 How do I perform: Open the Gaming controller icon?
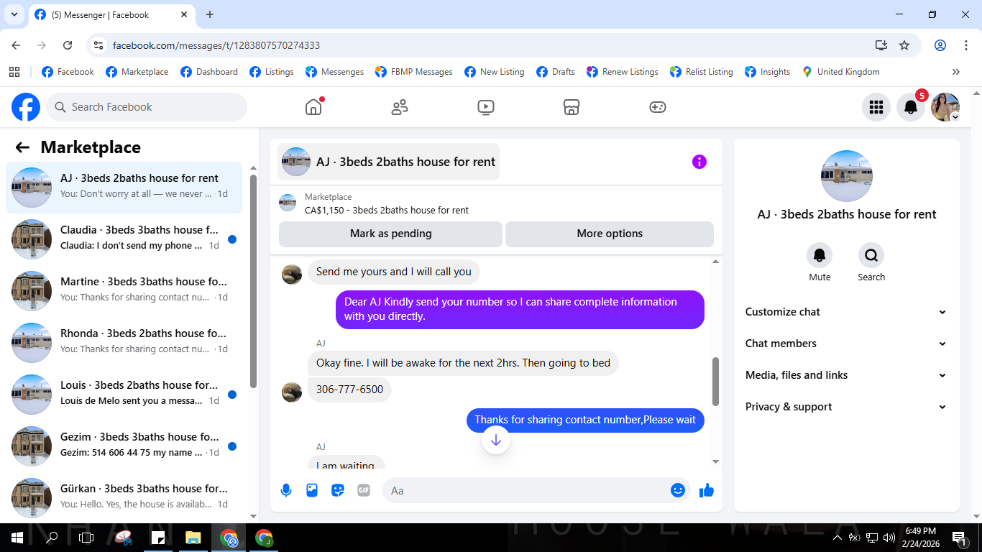point(658,107)
